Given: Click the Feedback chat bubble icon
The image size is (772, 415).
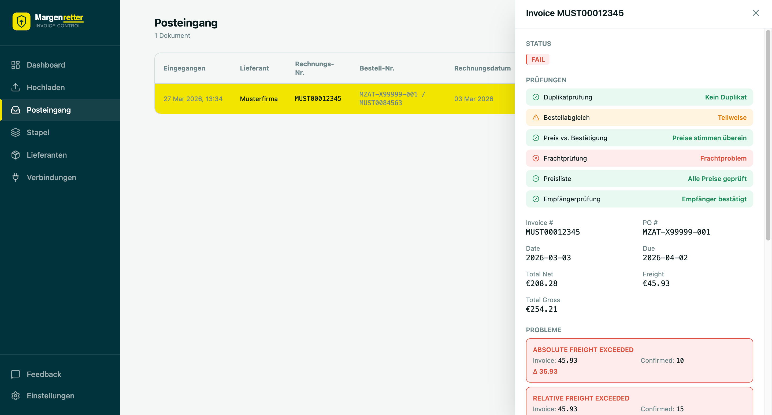Looking at the screenshot, I should point(16,374).
